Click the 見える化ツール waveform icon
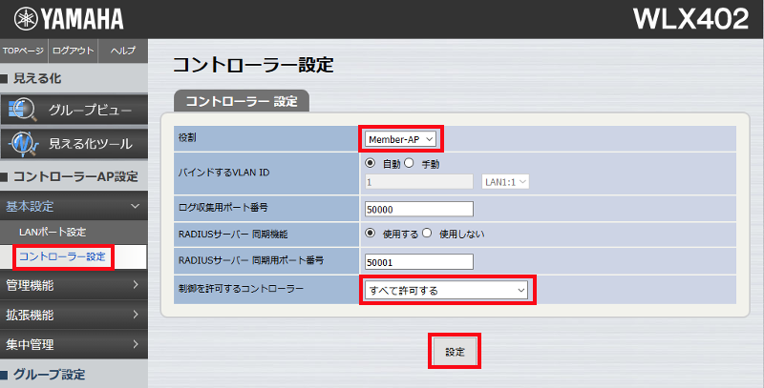 click(x=23, y=144)
